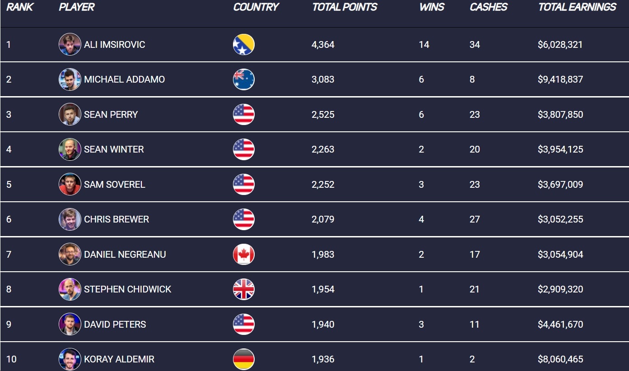Click the Cashes column header
Image resolution: width=629 pixels, height=371 pixels.
pyautogui.click(x=489, y=7)
